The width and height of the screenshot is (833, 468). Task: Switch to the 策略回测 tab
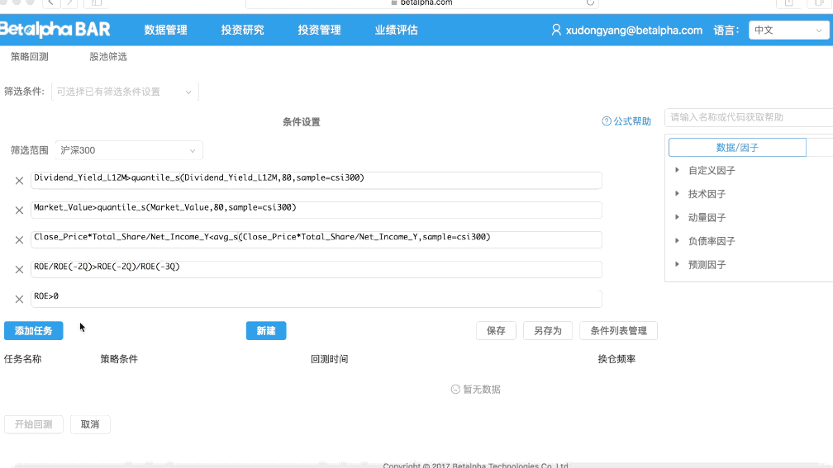pos(30,57)
